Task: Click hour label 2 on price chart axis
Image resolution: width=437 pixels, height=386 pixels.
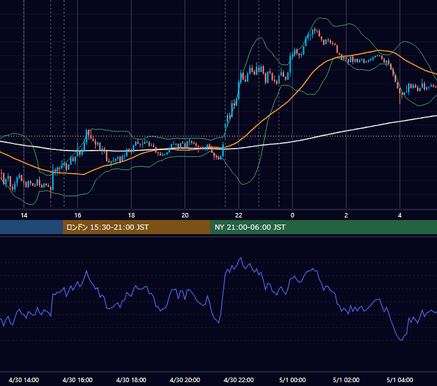Action: click(x=346, y=216)
